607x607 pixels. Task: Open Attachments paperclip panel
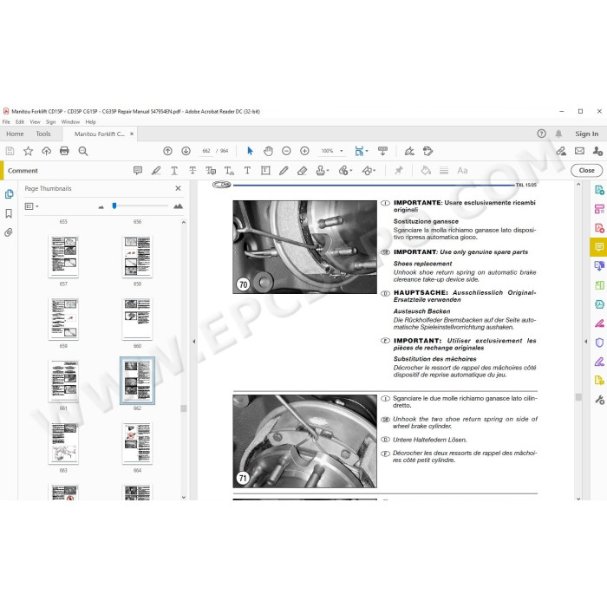pyautogui.click(x=9, y=232)
